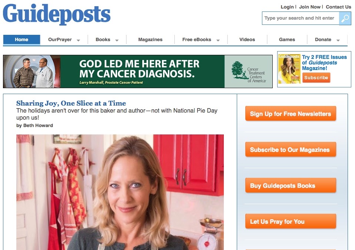Viewport: 355px width, 250px height.
Task: Click Sign Up for Free Newsletters
Action: pyautogui.click(x=291, y=114)
